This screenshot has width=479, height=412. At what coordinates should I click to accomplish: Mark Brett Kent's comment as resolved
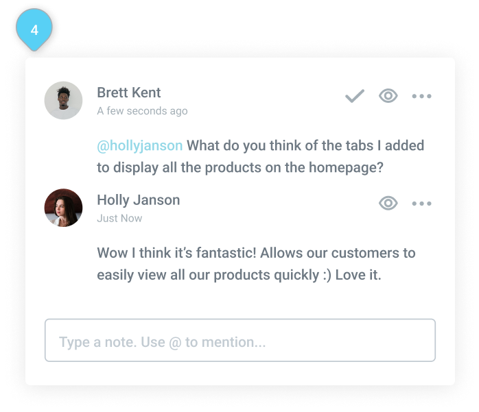pos(354,97)
